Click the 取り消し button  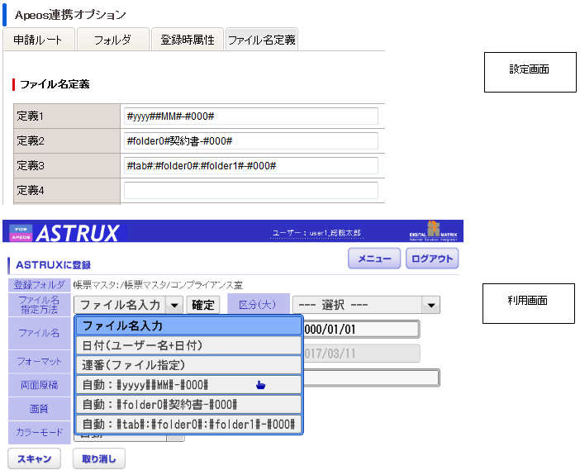pos(99,458)
